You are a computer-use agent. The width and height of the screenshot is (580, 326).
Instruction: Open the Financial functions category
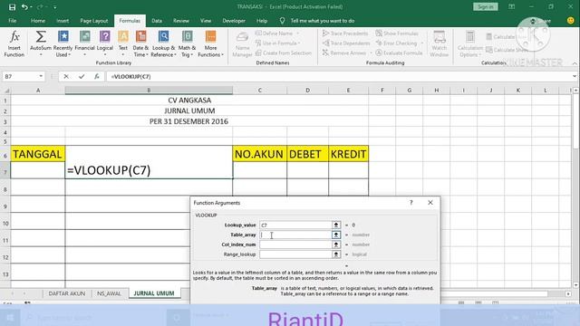tap(84, 44)
